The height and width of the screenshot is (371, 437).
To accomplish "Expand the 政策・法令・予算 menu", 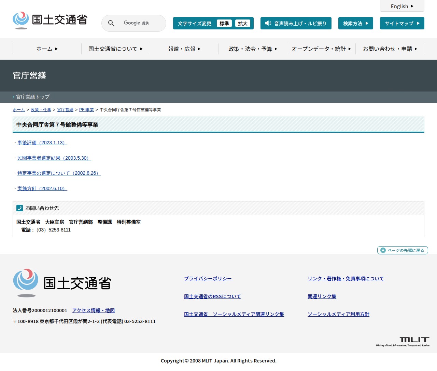I will click(253, 49).
